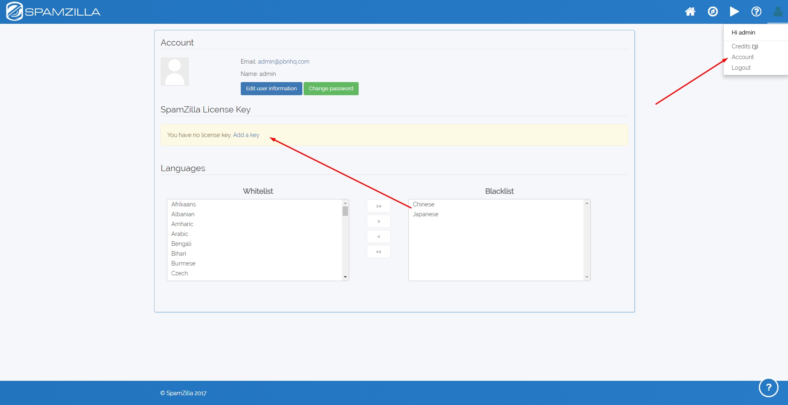Viewport: 788px width, 405px height.
Task: Click the Blacklist scrollbar up arrow
Action: pyautogui.click(x=587, y=203)
